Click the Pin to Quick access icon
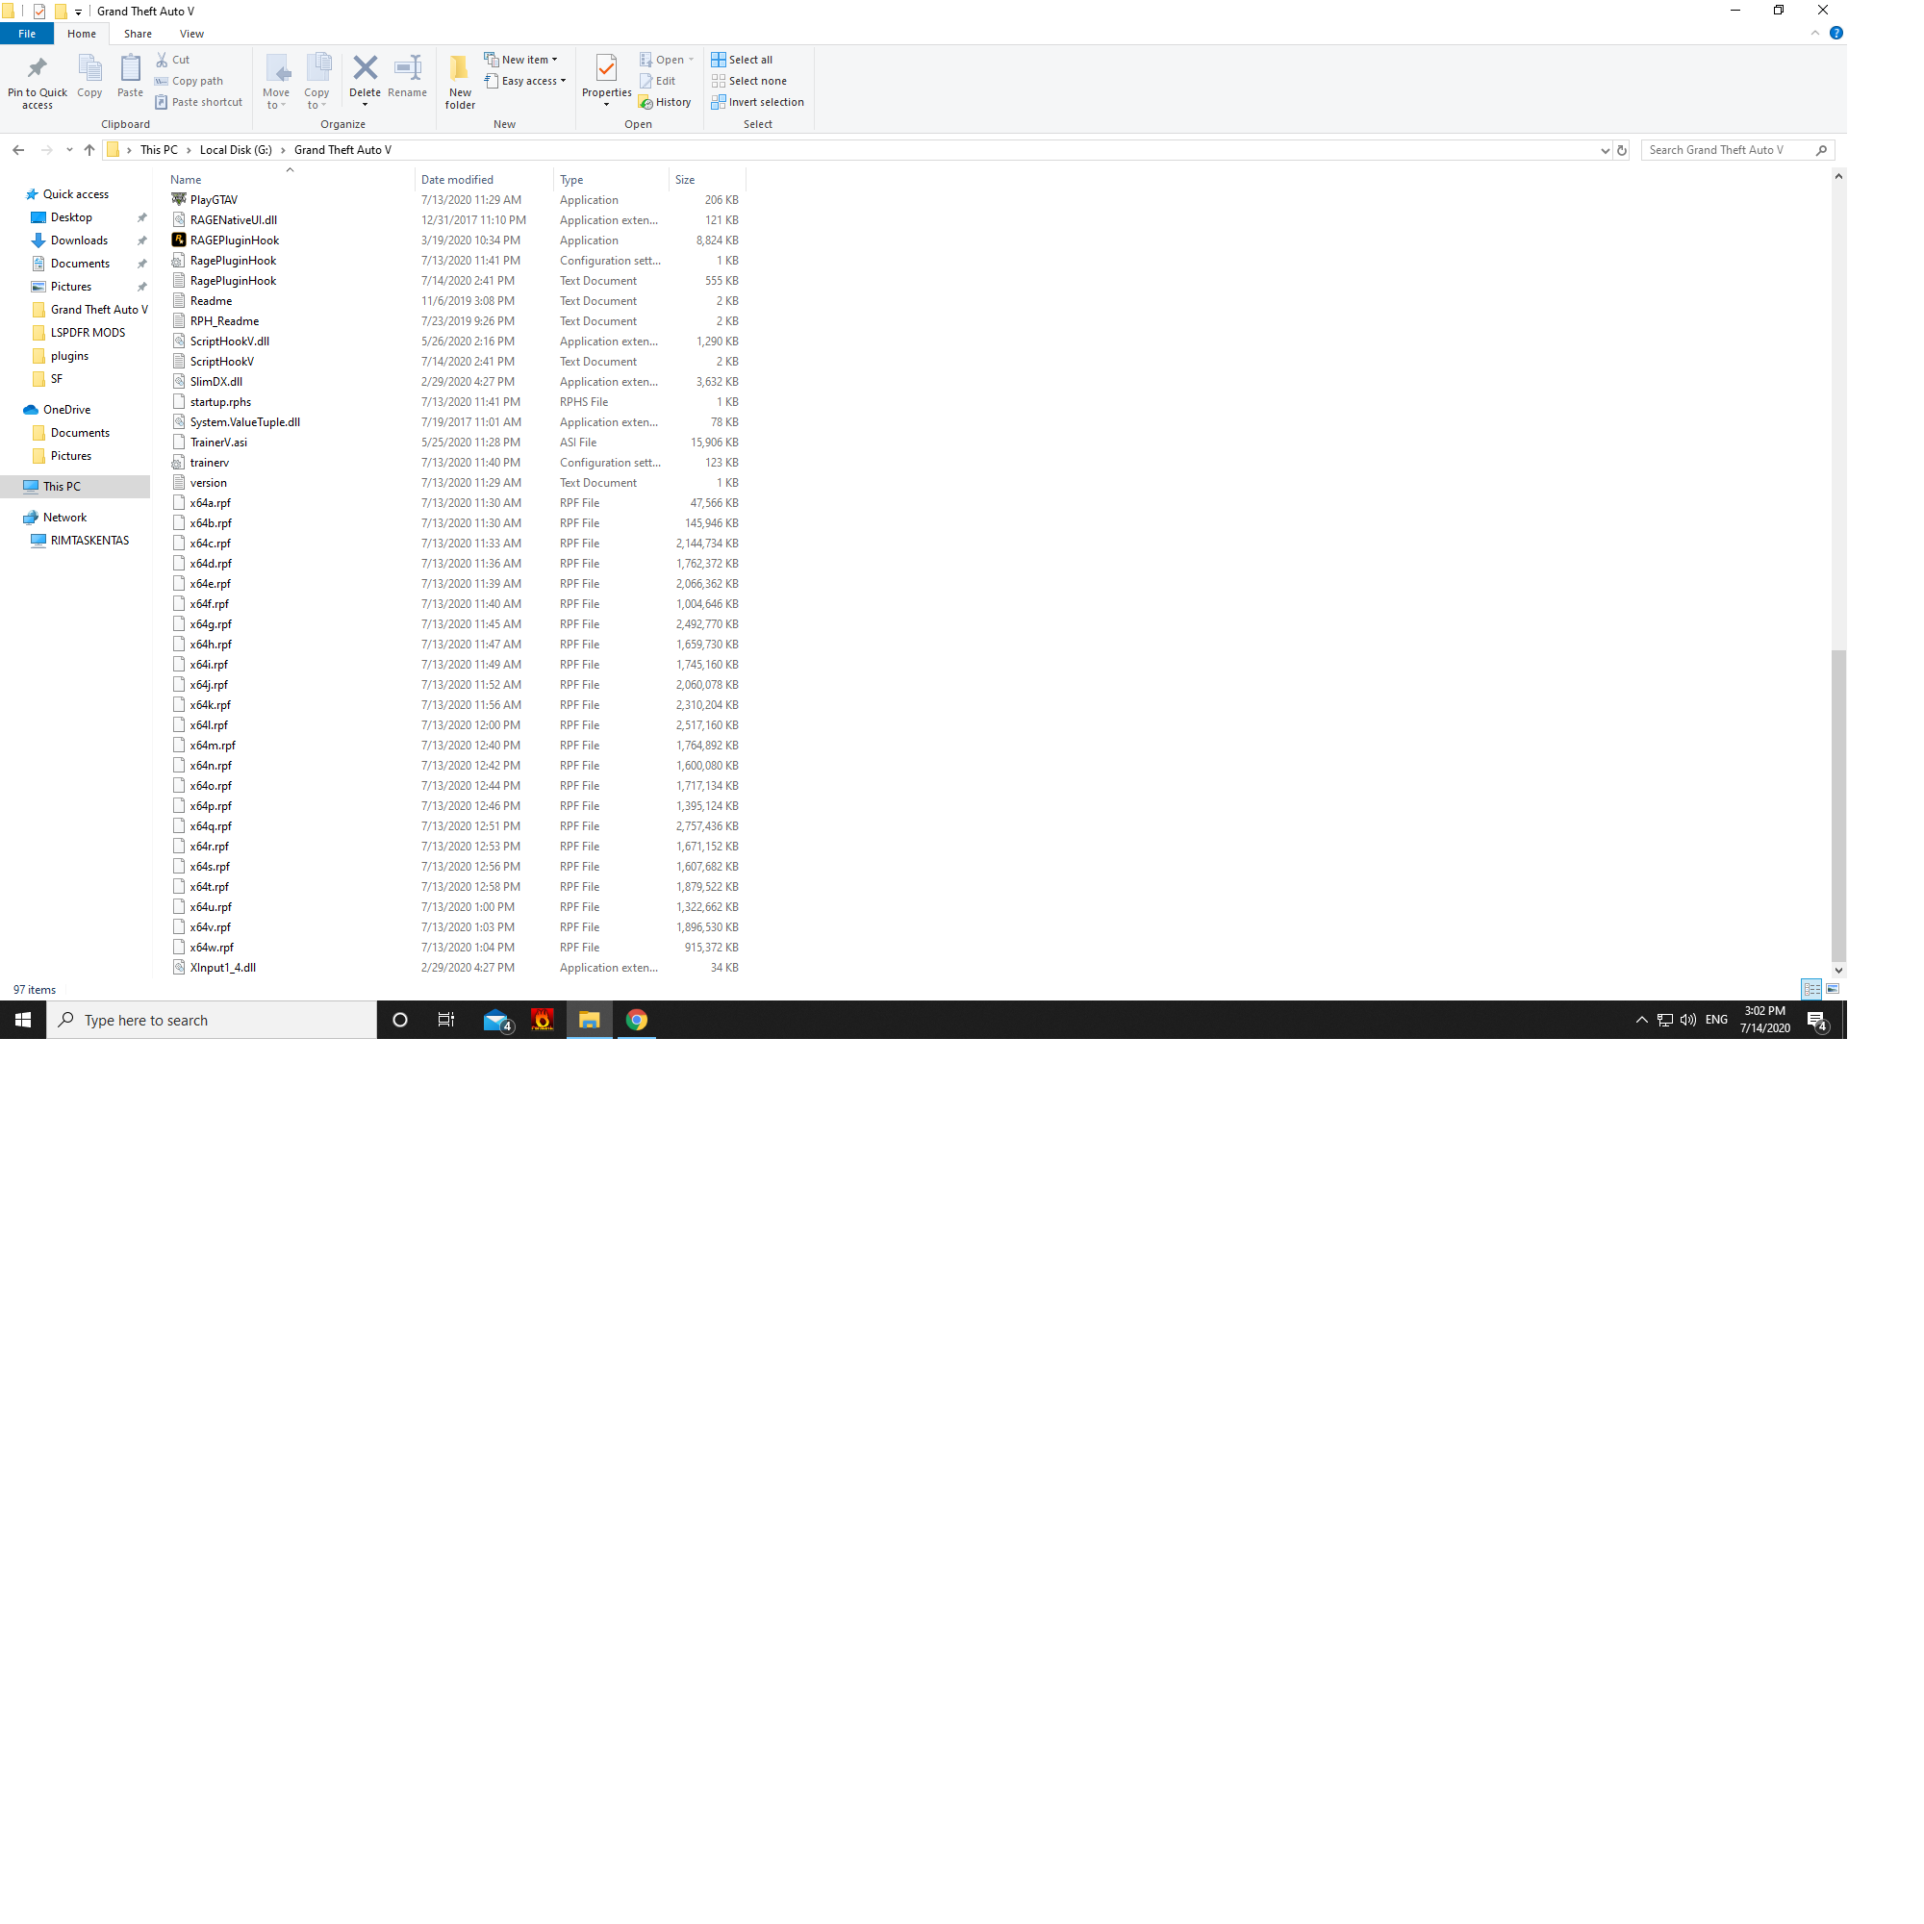The width and height of the screenshot is (1924, 1924). click(37, 68)
